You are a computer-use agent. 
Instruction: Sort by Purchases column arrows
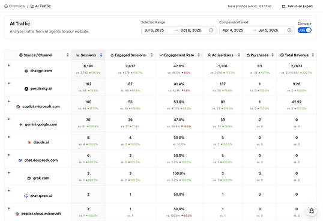[x=273, y=55]
